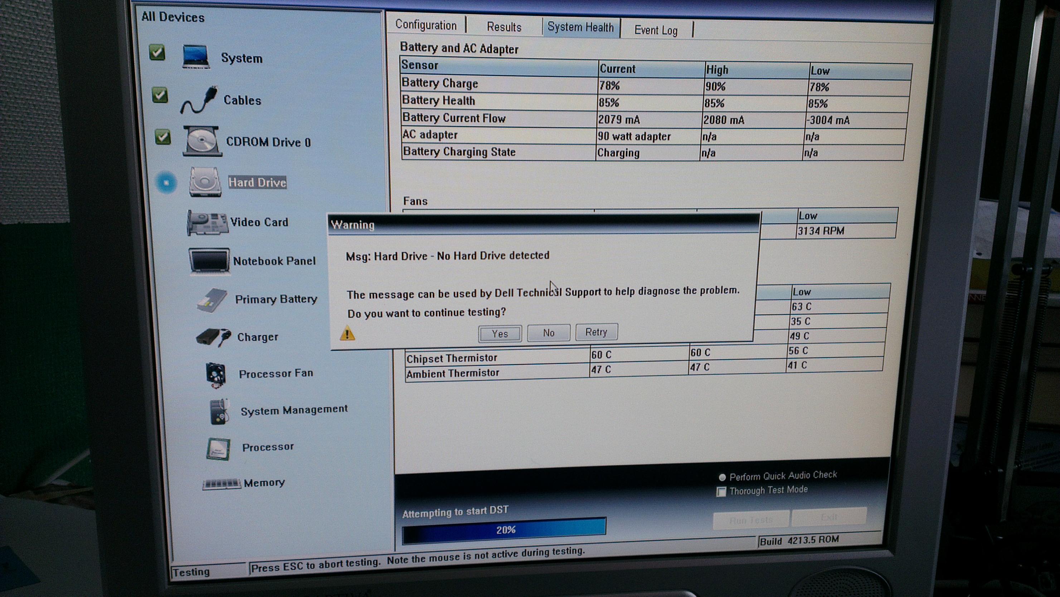Viewport: 1060px width, 597px height.
Task: Select the Notebook Panel icon
Action: point(209,260)
